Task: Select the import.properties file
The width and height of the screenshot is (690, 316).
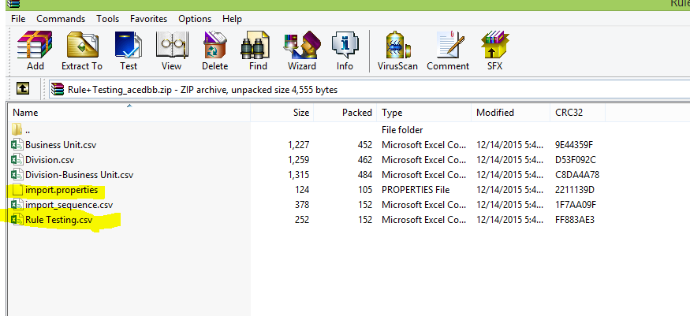Action: [x=62, y=190]
